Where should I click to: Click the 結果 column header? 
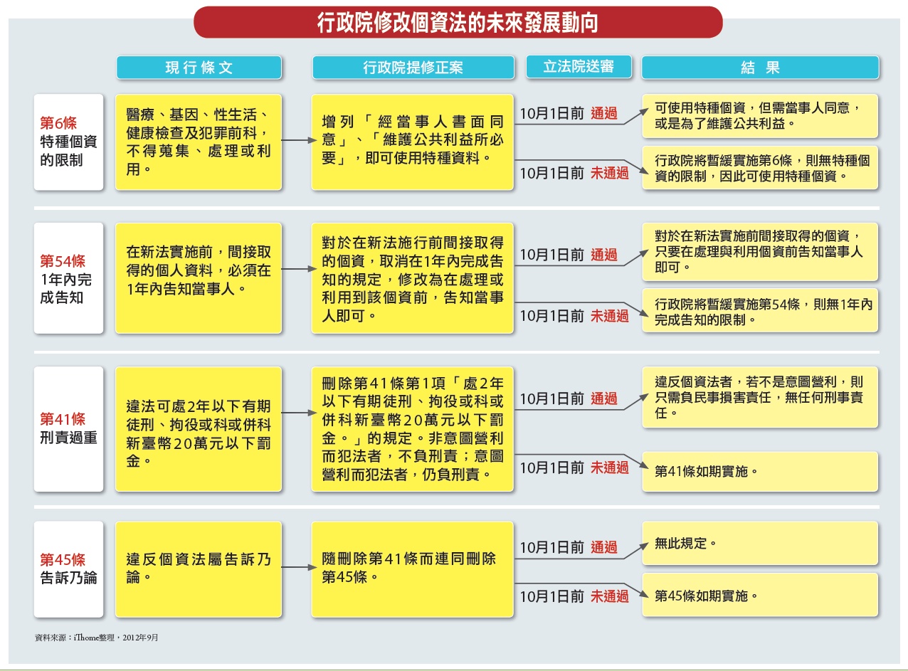tap(760, 68)
